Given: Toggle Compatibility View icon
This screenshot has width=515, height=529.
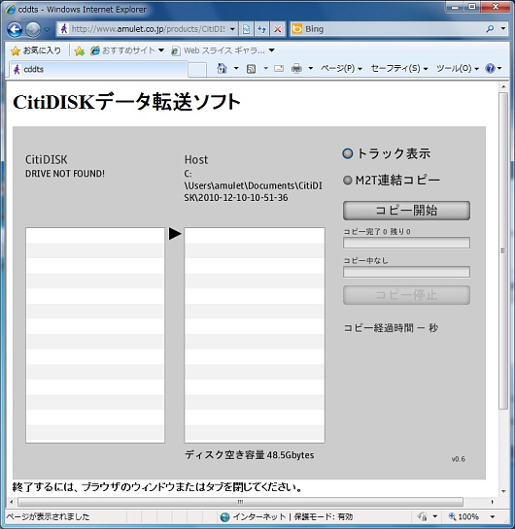Looking at the screenshot, I should click(x=246, y=29).
